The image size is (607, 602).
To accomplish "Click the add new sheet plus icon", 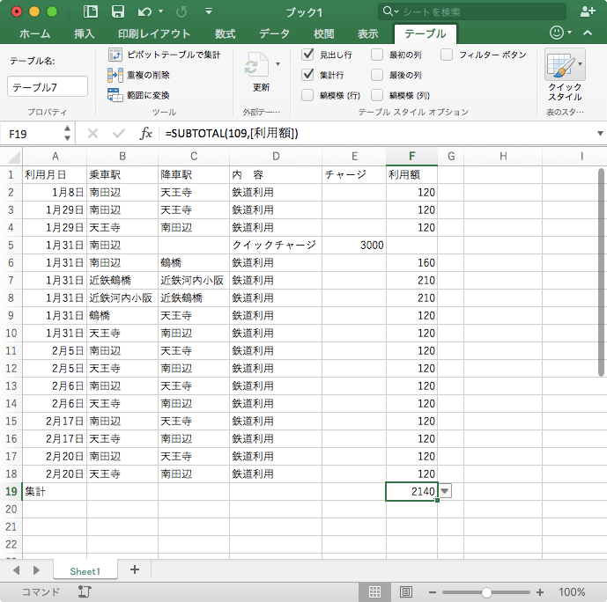I will (135, 569).
